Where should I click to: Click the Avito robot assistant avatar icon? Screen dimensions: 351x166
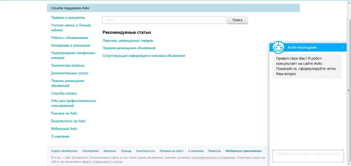pyautogui.click(x=279, y=47)
